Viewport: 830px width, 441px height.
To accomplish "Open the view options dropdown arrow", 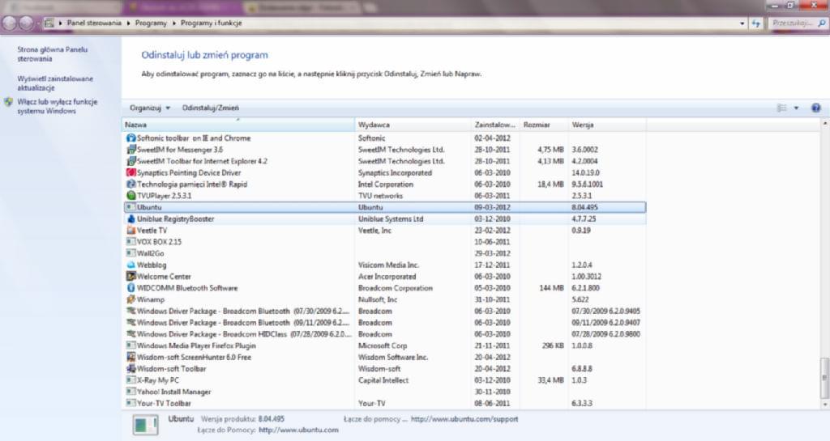I will coord(796,108).
